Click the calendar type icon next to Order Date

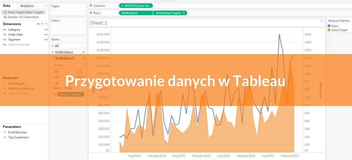(x=5, y=35)
